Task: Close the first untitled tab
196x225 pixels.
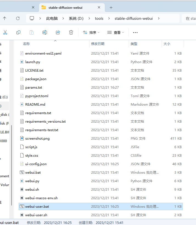Action: tap(33, 7)
